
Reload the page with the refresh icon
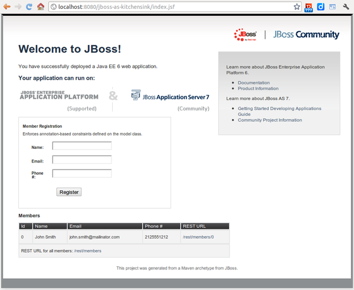29,6
